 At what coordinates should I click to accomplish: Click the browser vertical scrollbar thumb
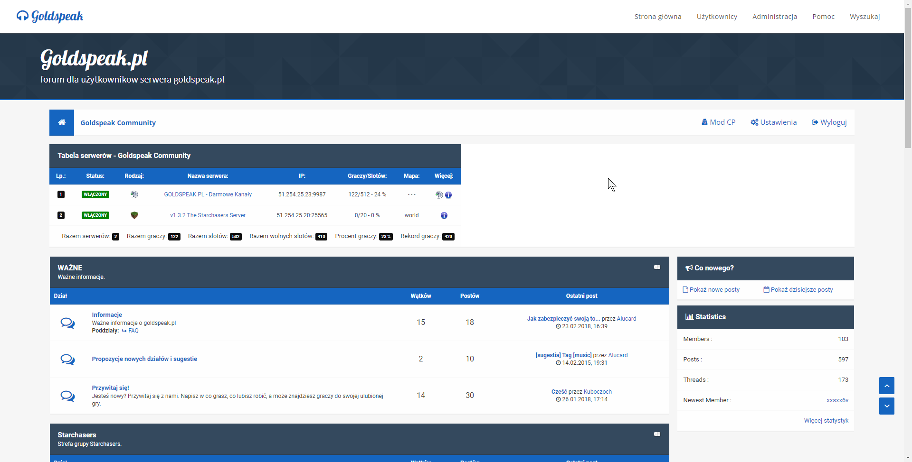[x=908, y=76]
